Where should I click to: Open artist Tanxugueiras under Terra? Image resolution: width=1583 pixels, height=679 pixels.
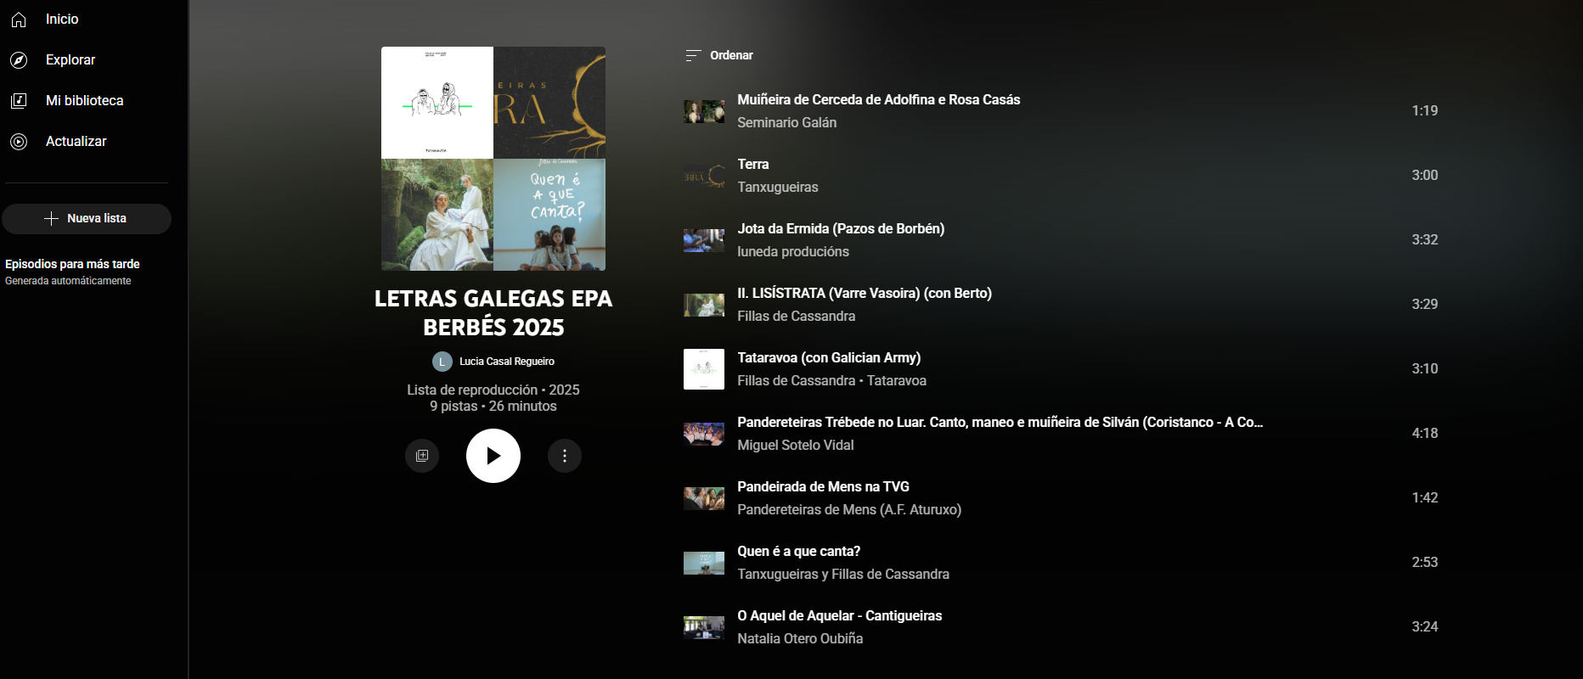pyautogui.click(x=778, y=188)
